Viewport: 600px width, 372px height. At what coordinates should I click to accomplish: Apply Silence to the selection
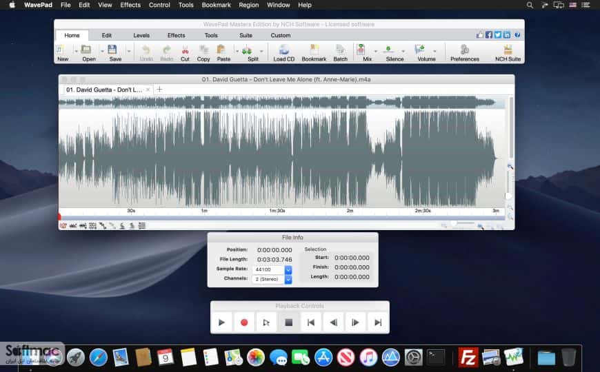point(392,53)
